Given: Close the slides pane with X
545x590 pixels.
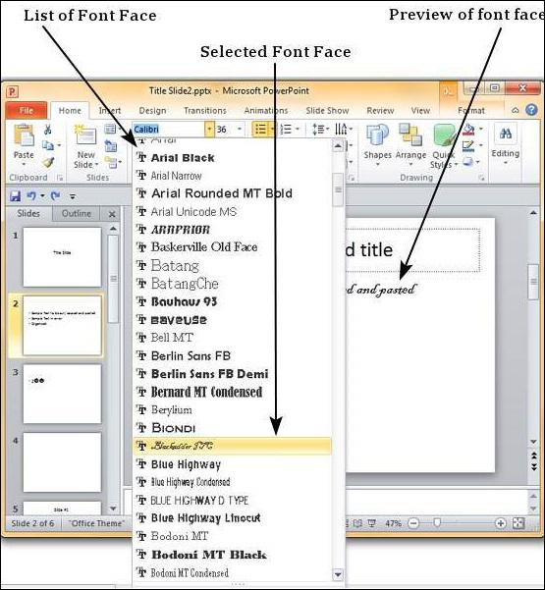Looking at the screenshot, I should [112, 214].
